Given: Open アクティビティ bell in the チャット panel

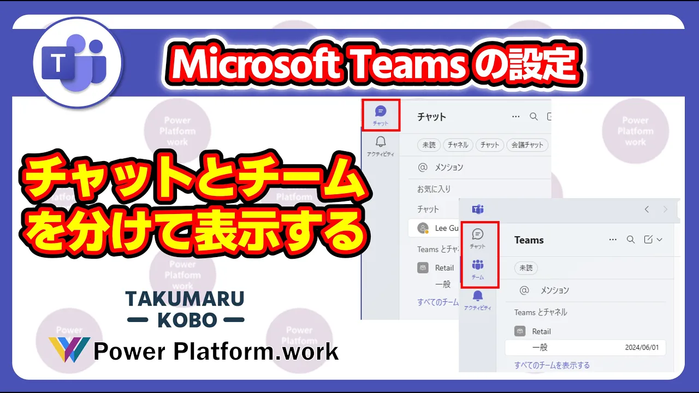Looking at the screenshot, I should coord(381,146).
